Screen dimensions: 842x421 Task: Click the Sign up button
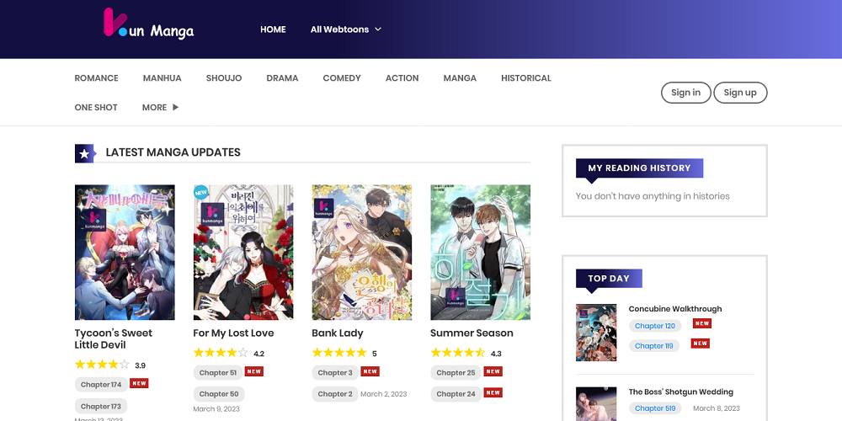pos(740,93)
